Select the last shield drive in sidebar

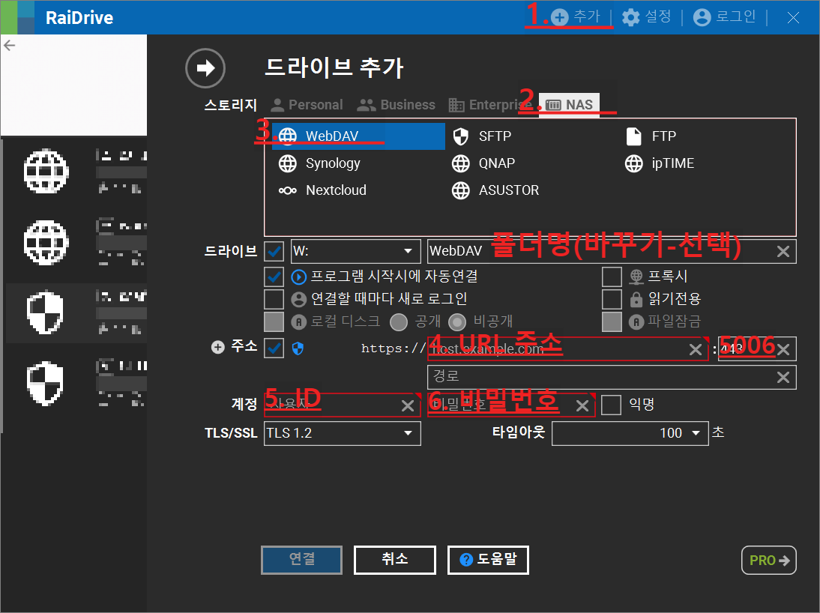76,384
